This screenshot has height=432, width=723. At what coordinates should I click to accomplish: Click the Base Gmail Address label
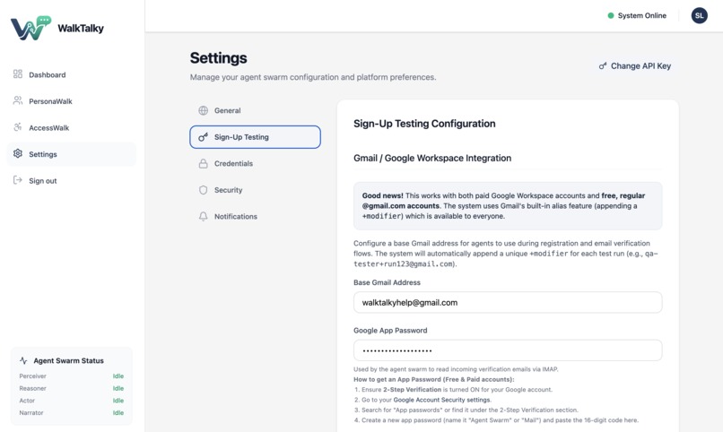[x=387, y=282]
